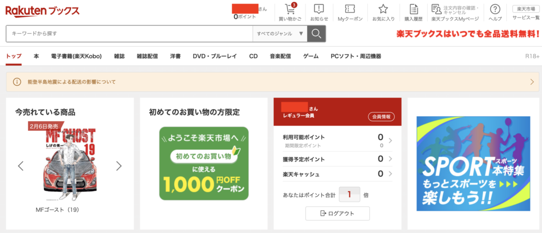
Task: Expand 獲得予定ポイント row chevron
Action: click(x=390, y=159)
